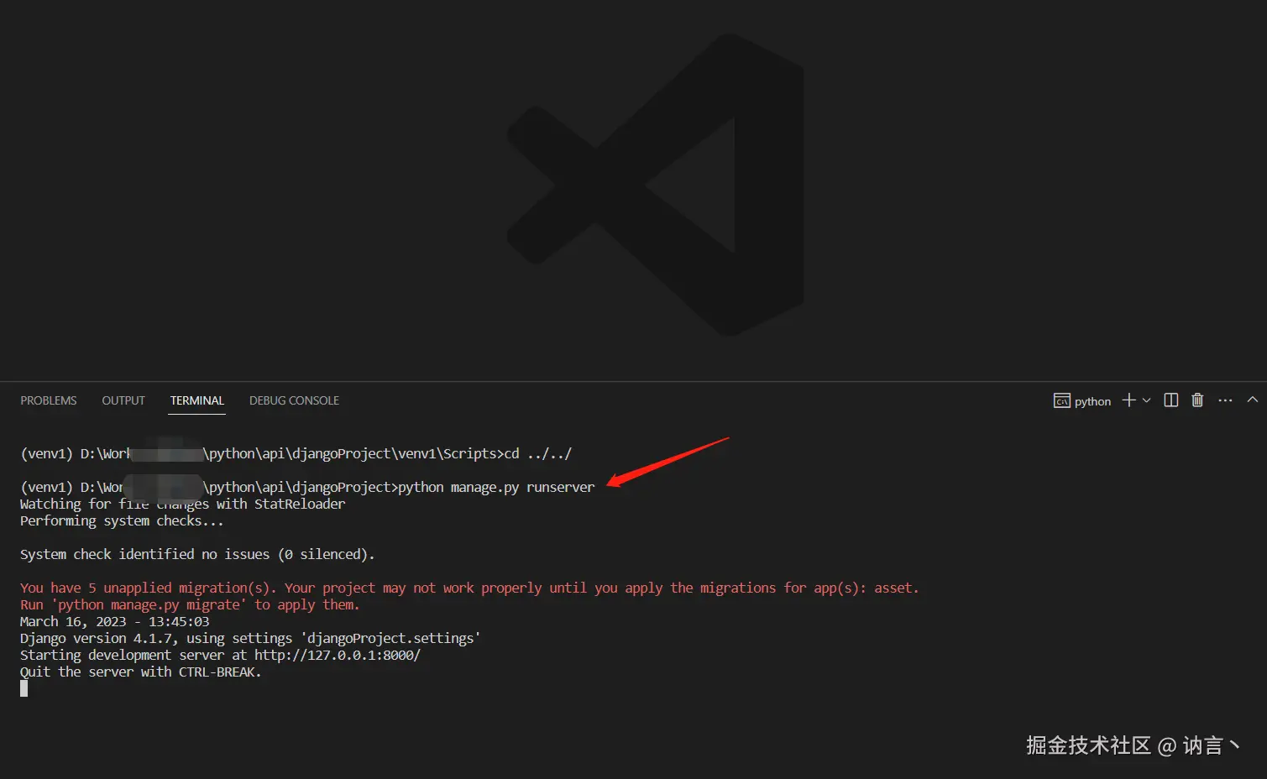Image resolution: width=1267 pixels, height=779 pixels.
Task: Click the 'python manage.py migrate' hint line
Action: (x=190, y=604)
